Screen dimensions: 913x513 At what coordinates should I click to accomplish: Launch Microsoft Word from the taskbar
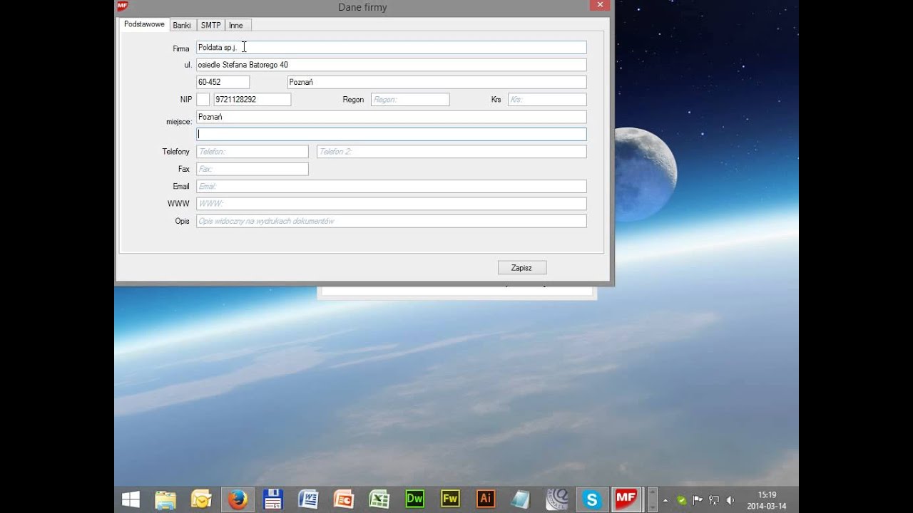pyautogui.click(x=308, y=499)
